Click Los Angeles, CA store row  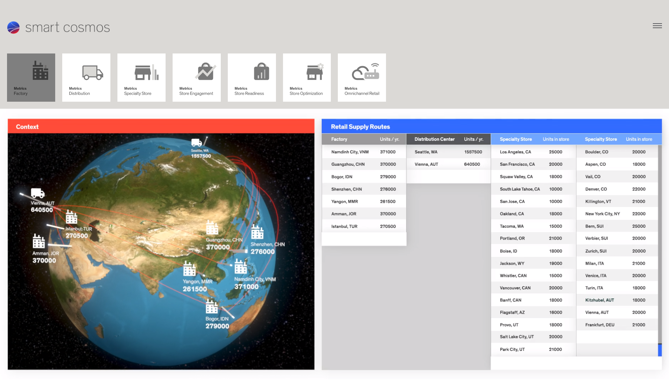[x=533, y=152]
